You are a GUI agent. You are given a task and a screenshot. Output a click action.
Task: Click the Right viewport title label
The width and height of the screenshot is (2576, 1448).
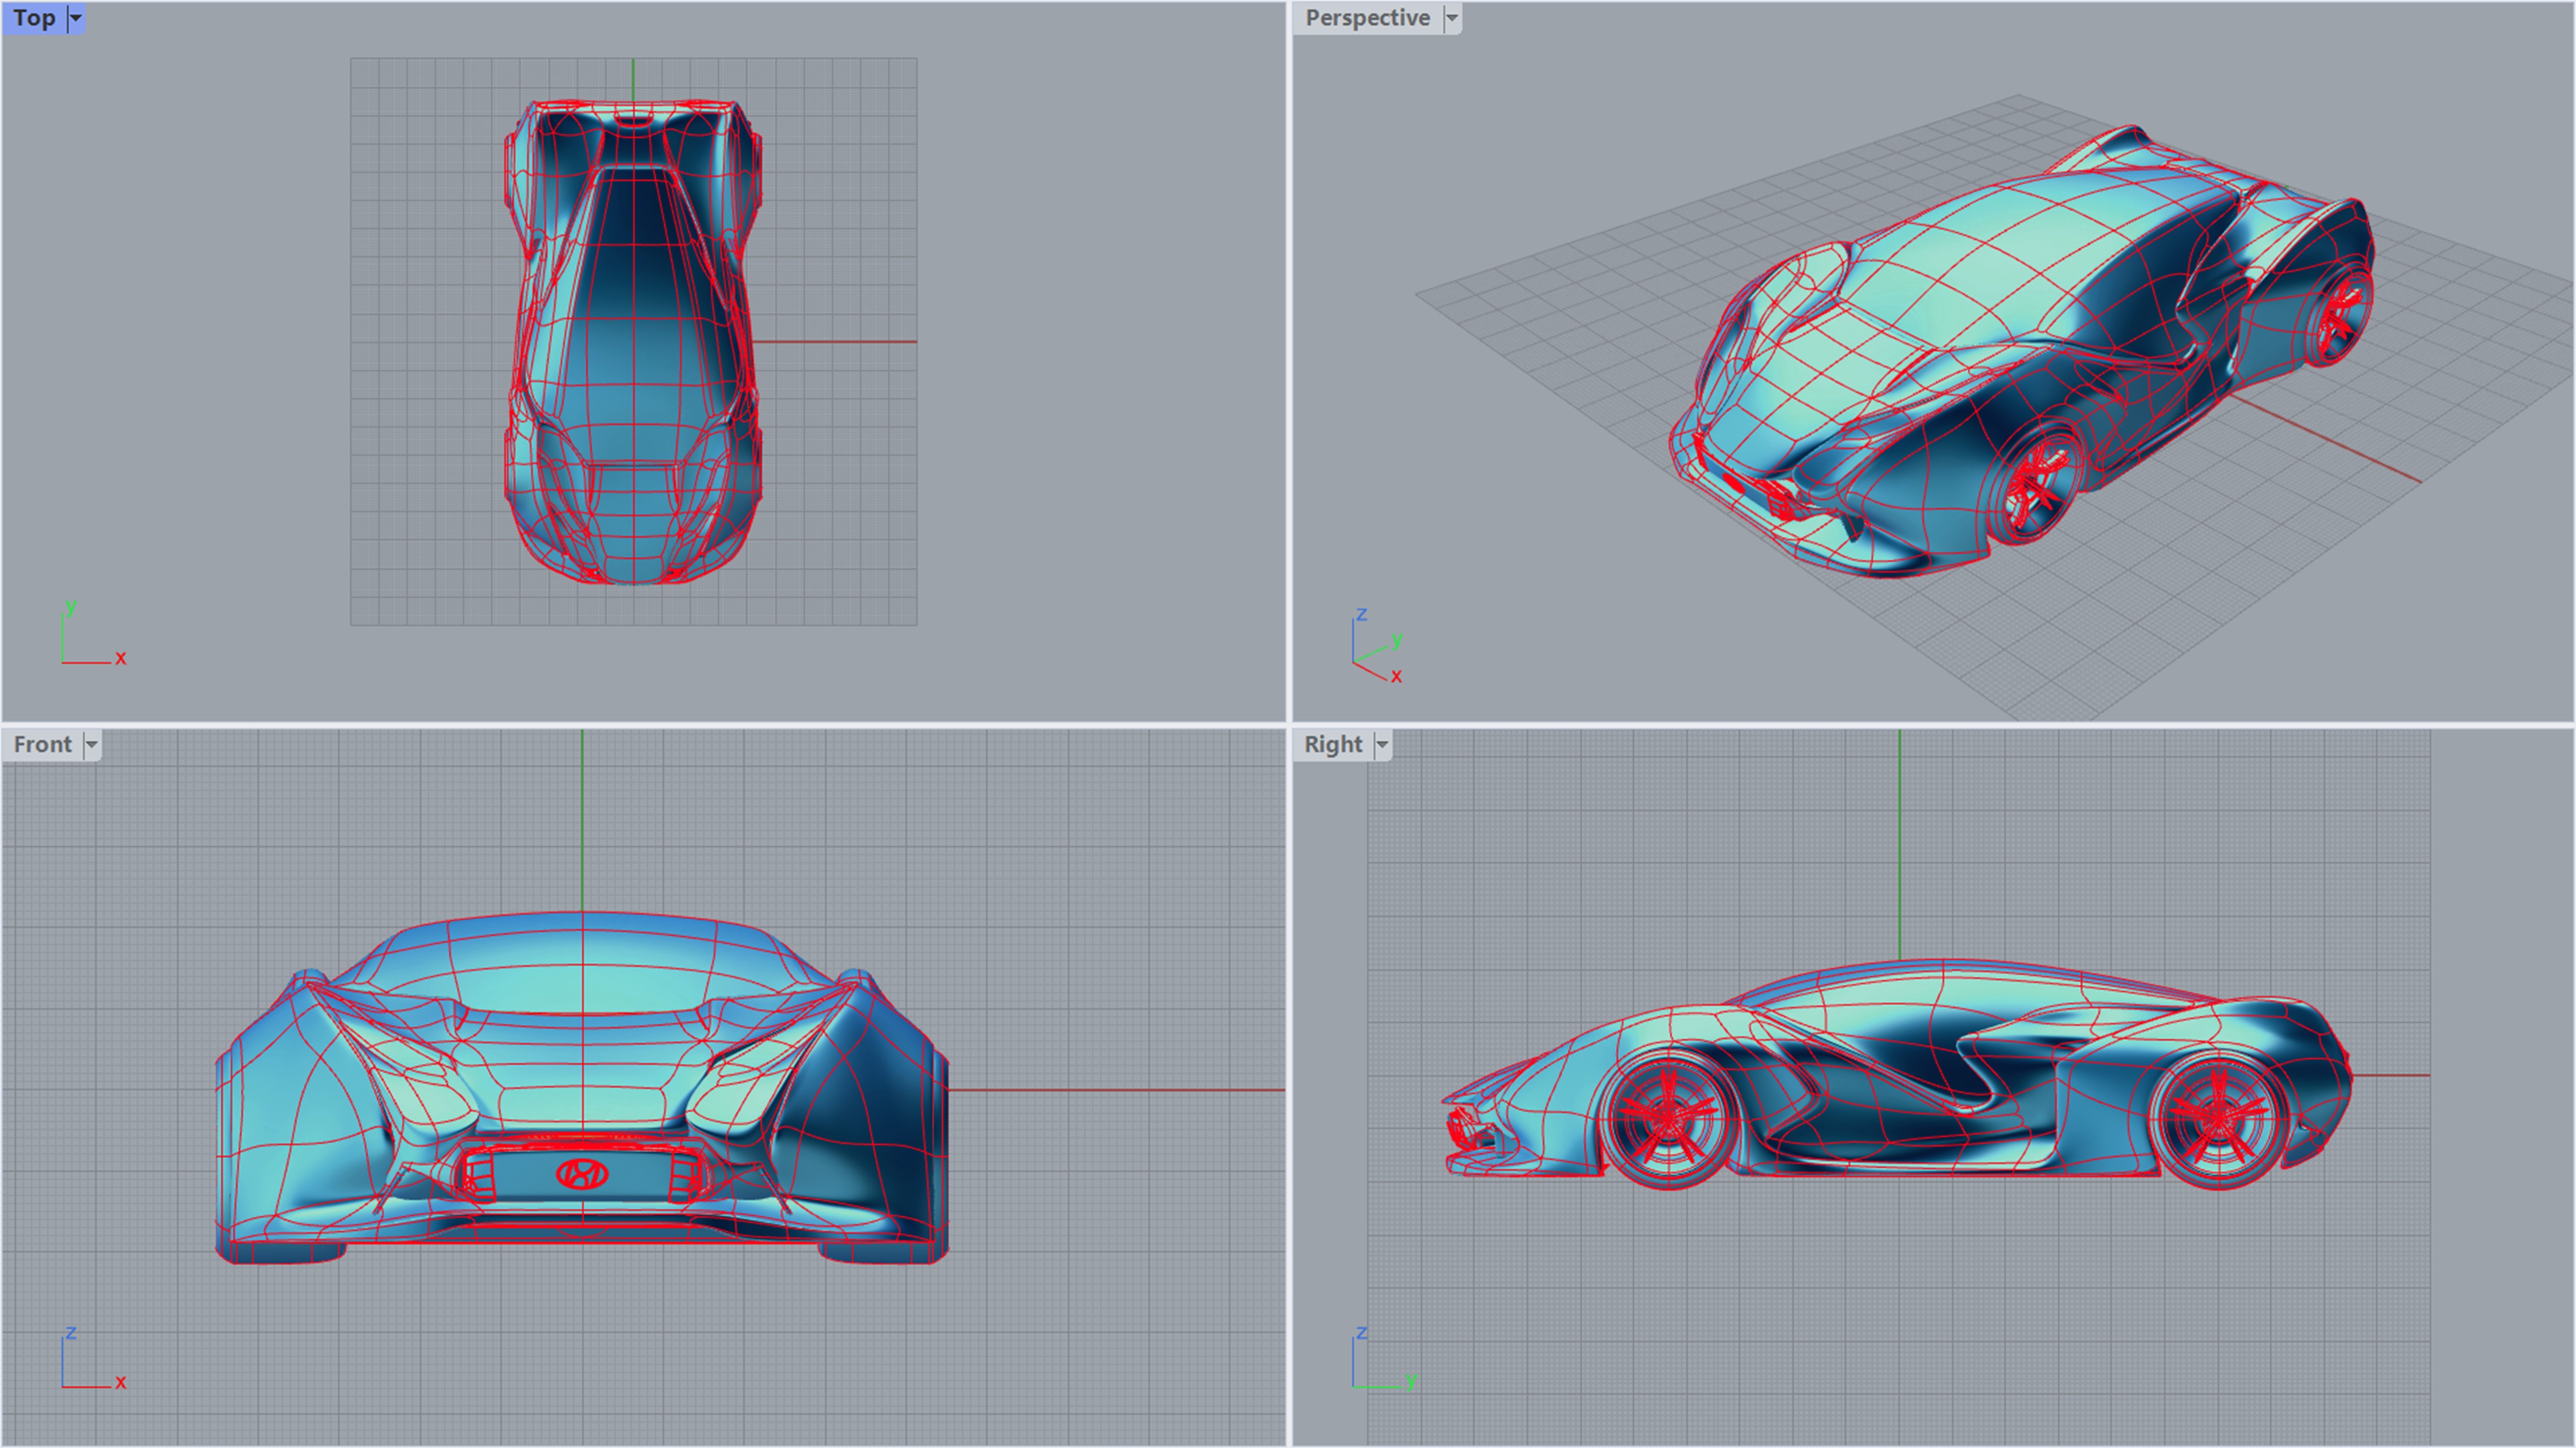1333,745
